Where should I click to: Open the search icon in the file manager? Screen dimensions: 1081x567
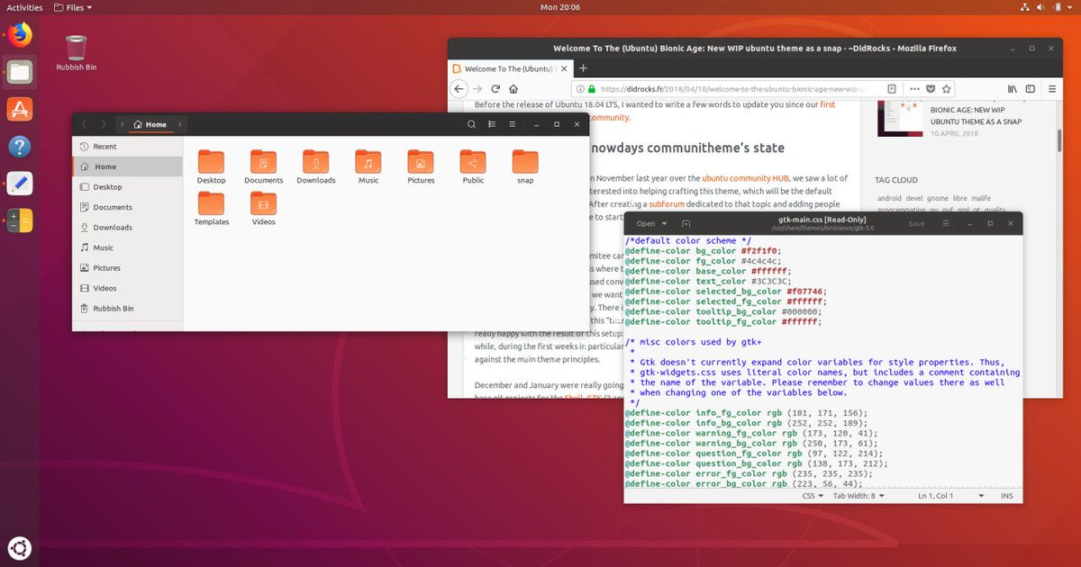tap(471, 124)
